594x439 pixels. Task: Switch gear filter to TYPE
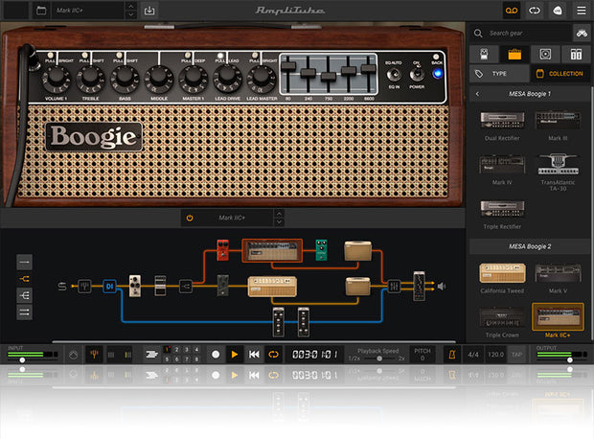[x=499, y=74]
